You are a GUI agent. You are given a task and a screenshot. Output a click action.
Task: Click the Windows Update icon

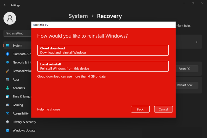[7, 131]
